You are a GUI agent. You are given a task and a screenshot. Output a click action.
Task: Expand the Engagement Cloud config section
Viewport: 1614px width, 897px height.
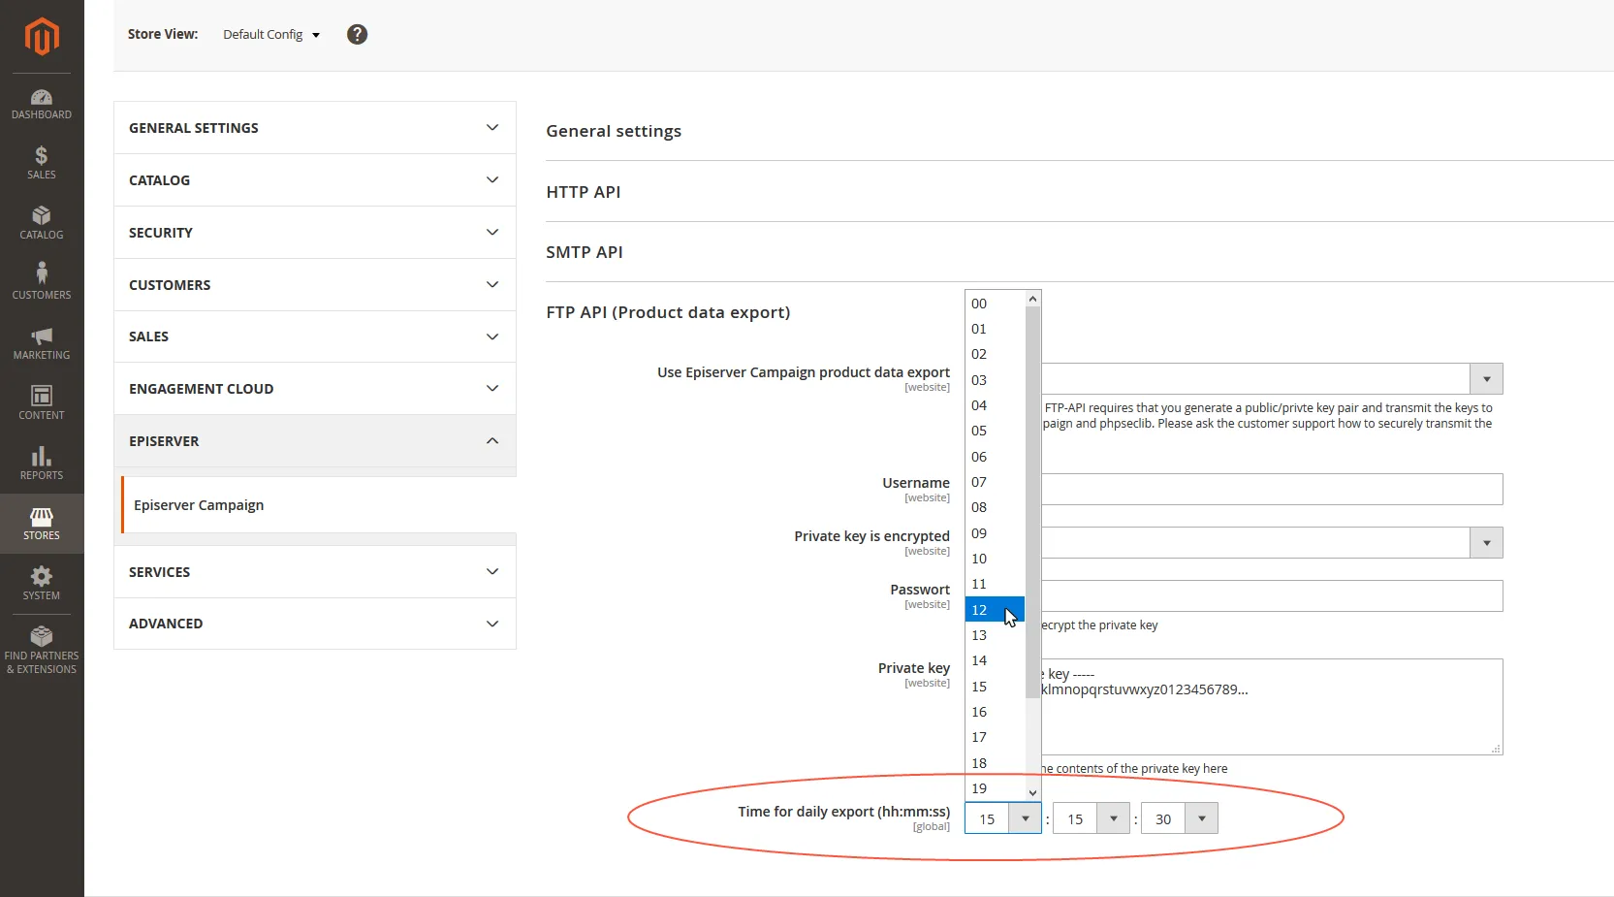(315, 389)
